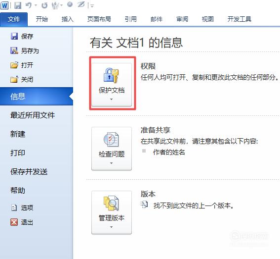Click the Redo icon in quick access toolbar
Image resolution: width=280 pixels, height=259 pixels.
(44, 5)
